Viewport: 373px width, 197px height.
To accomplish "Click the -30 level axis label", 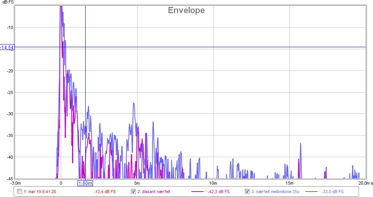I will (x=10, y=114).
